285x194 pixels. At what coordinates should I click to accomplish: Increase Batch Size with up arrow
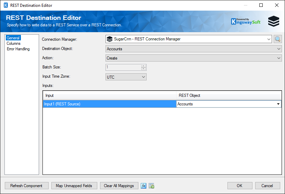tap(144, 66)
